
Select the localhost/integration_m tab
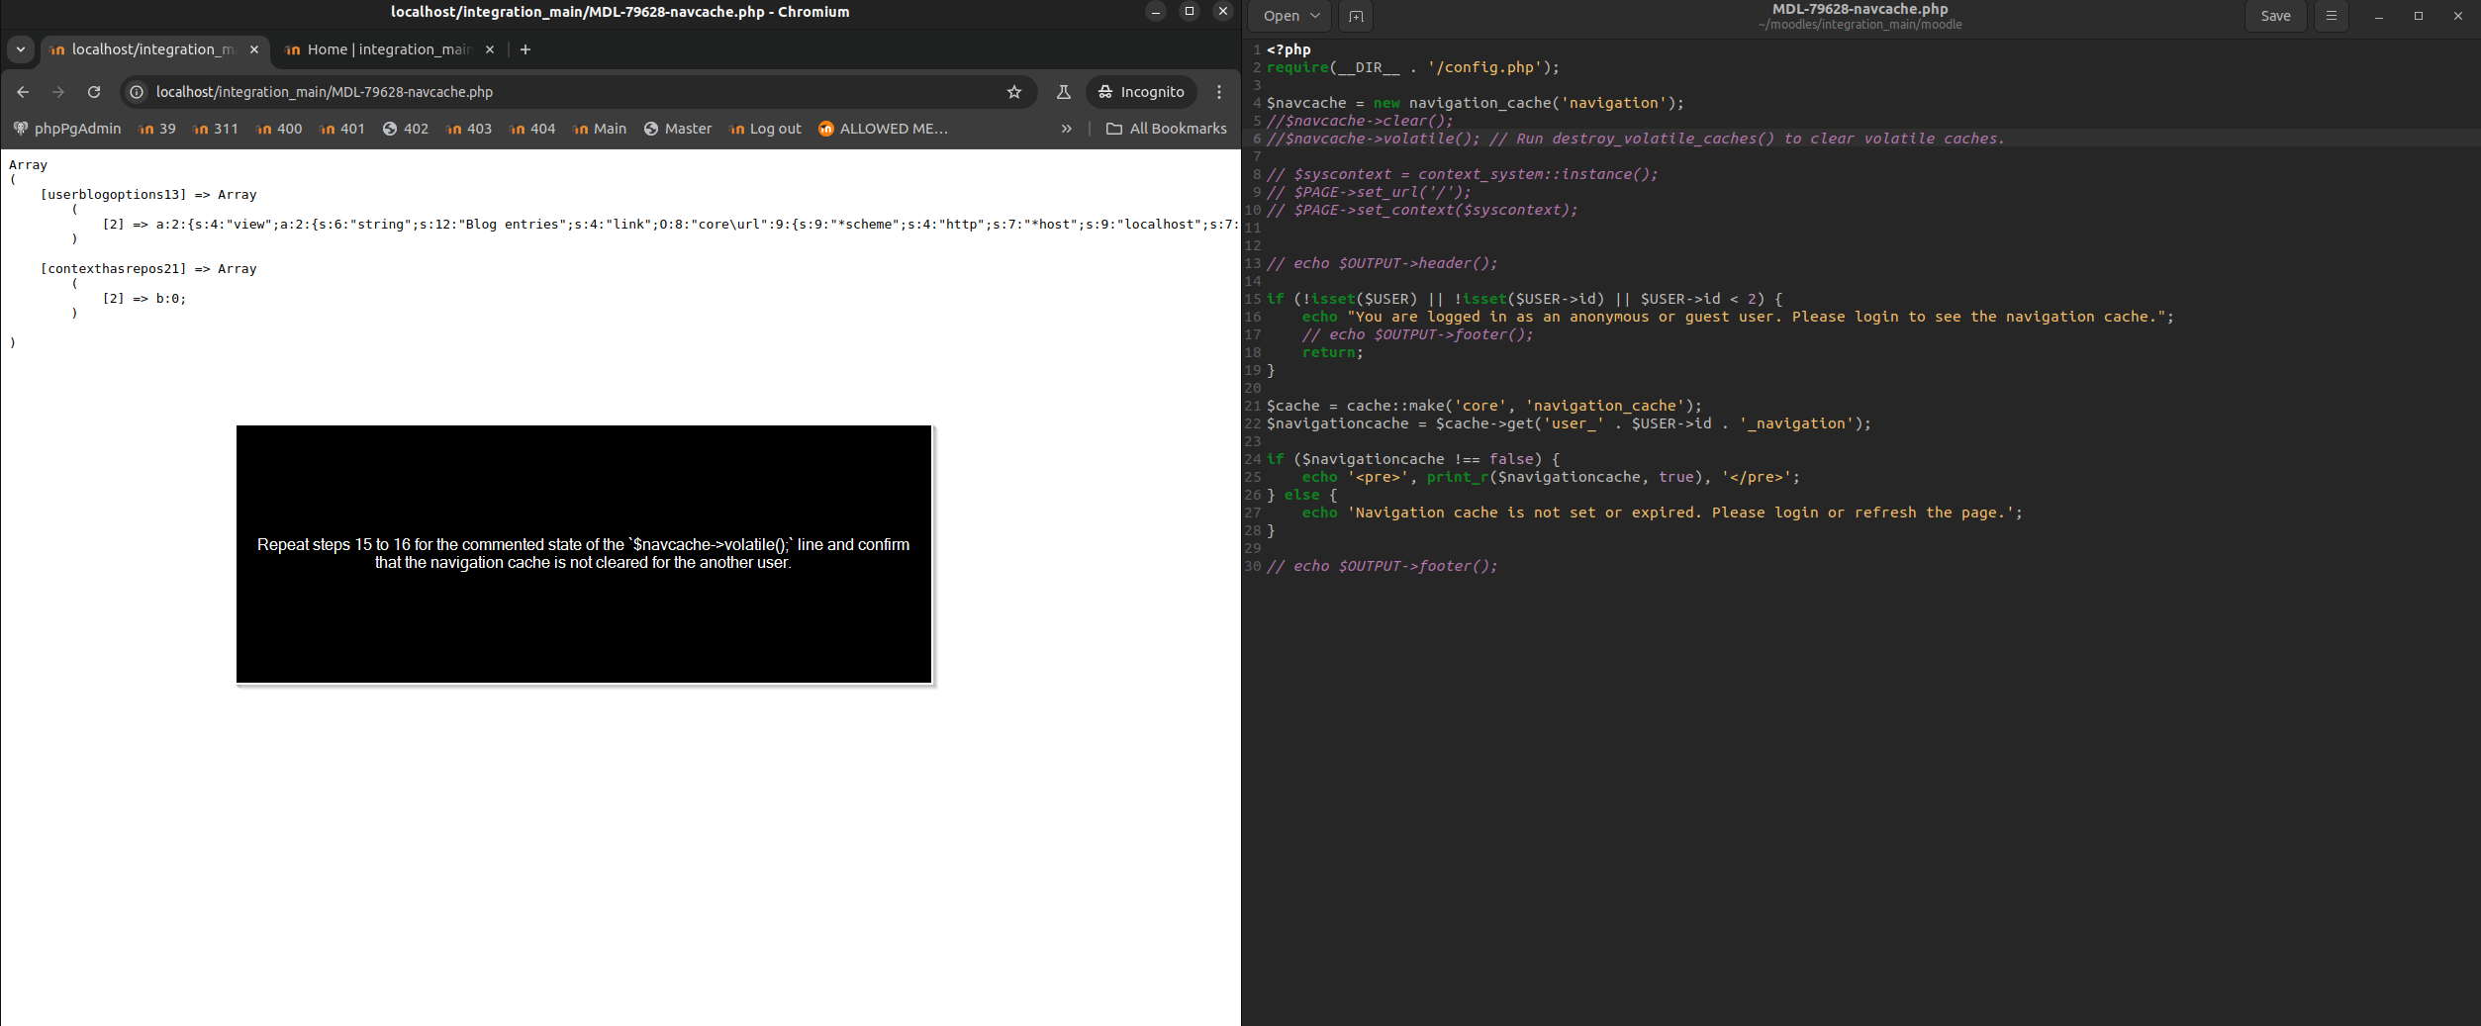(153, 49)
